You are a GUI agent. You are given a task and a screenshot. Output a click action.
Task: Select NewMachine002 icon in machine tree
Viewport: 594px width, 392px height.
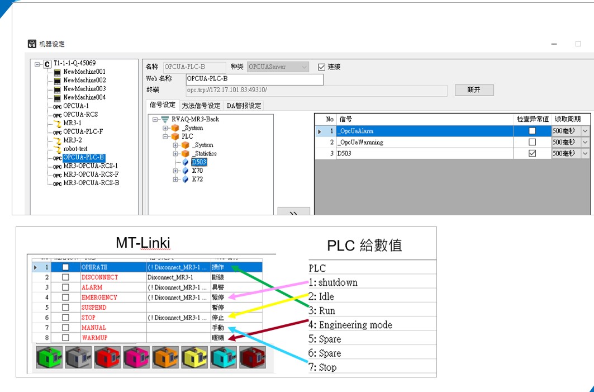57,81
